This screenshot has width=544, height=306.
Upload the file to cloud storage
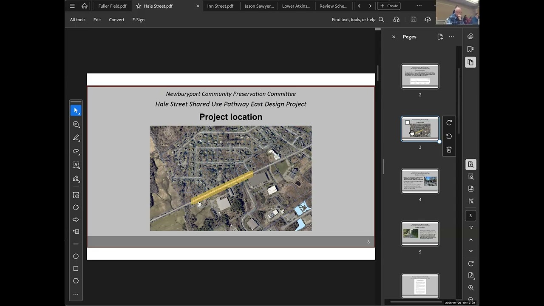point(428,20)
